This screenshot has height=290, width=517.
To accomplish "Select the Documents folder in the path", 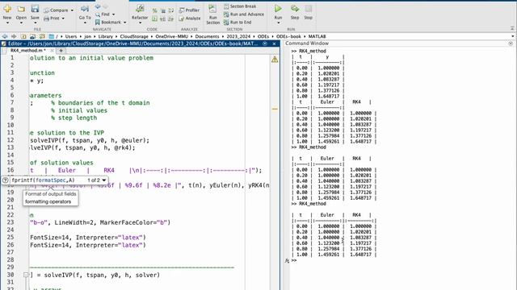I will tap(207, 36).
